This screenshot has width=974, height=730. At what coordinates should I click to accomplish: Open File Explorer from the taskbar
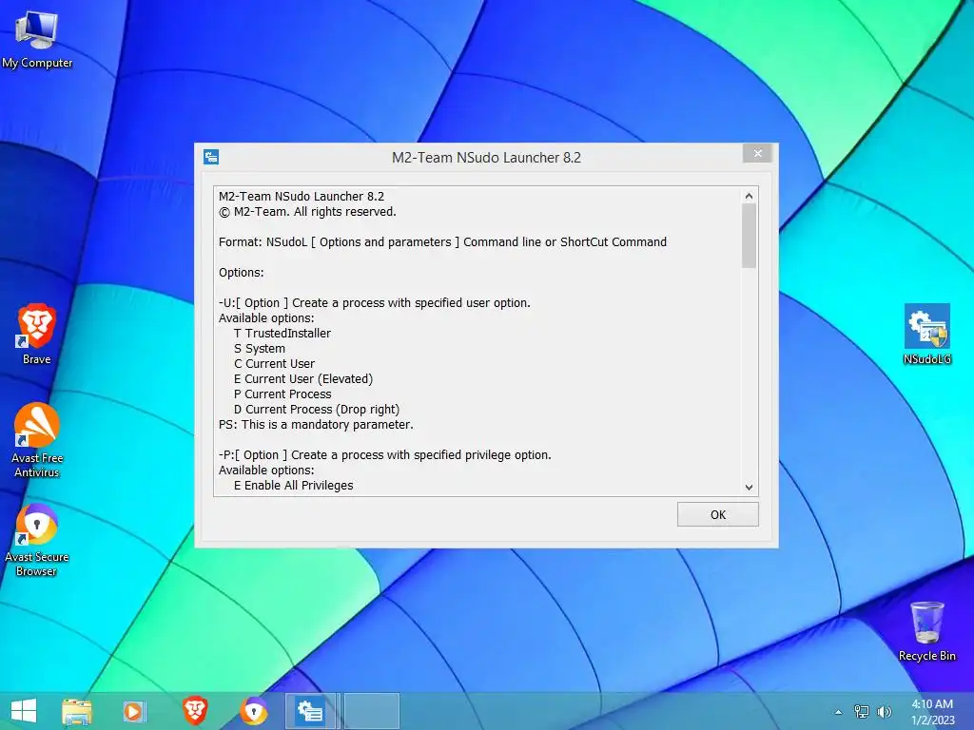pos(77,711)
